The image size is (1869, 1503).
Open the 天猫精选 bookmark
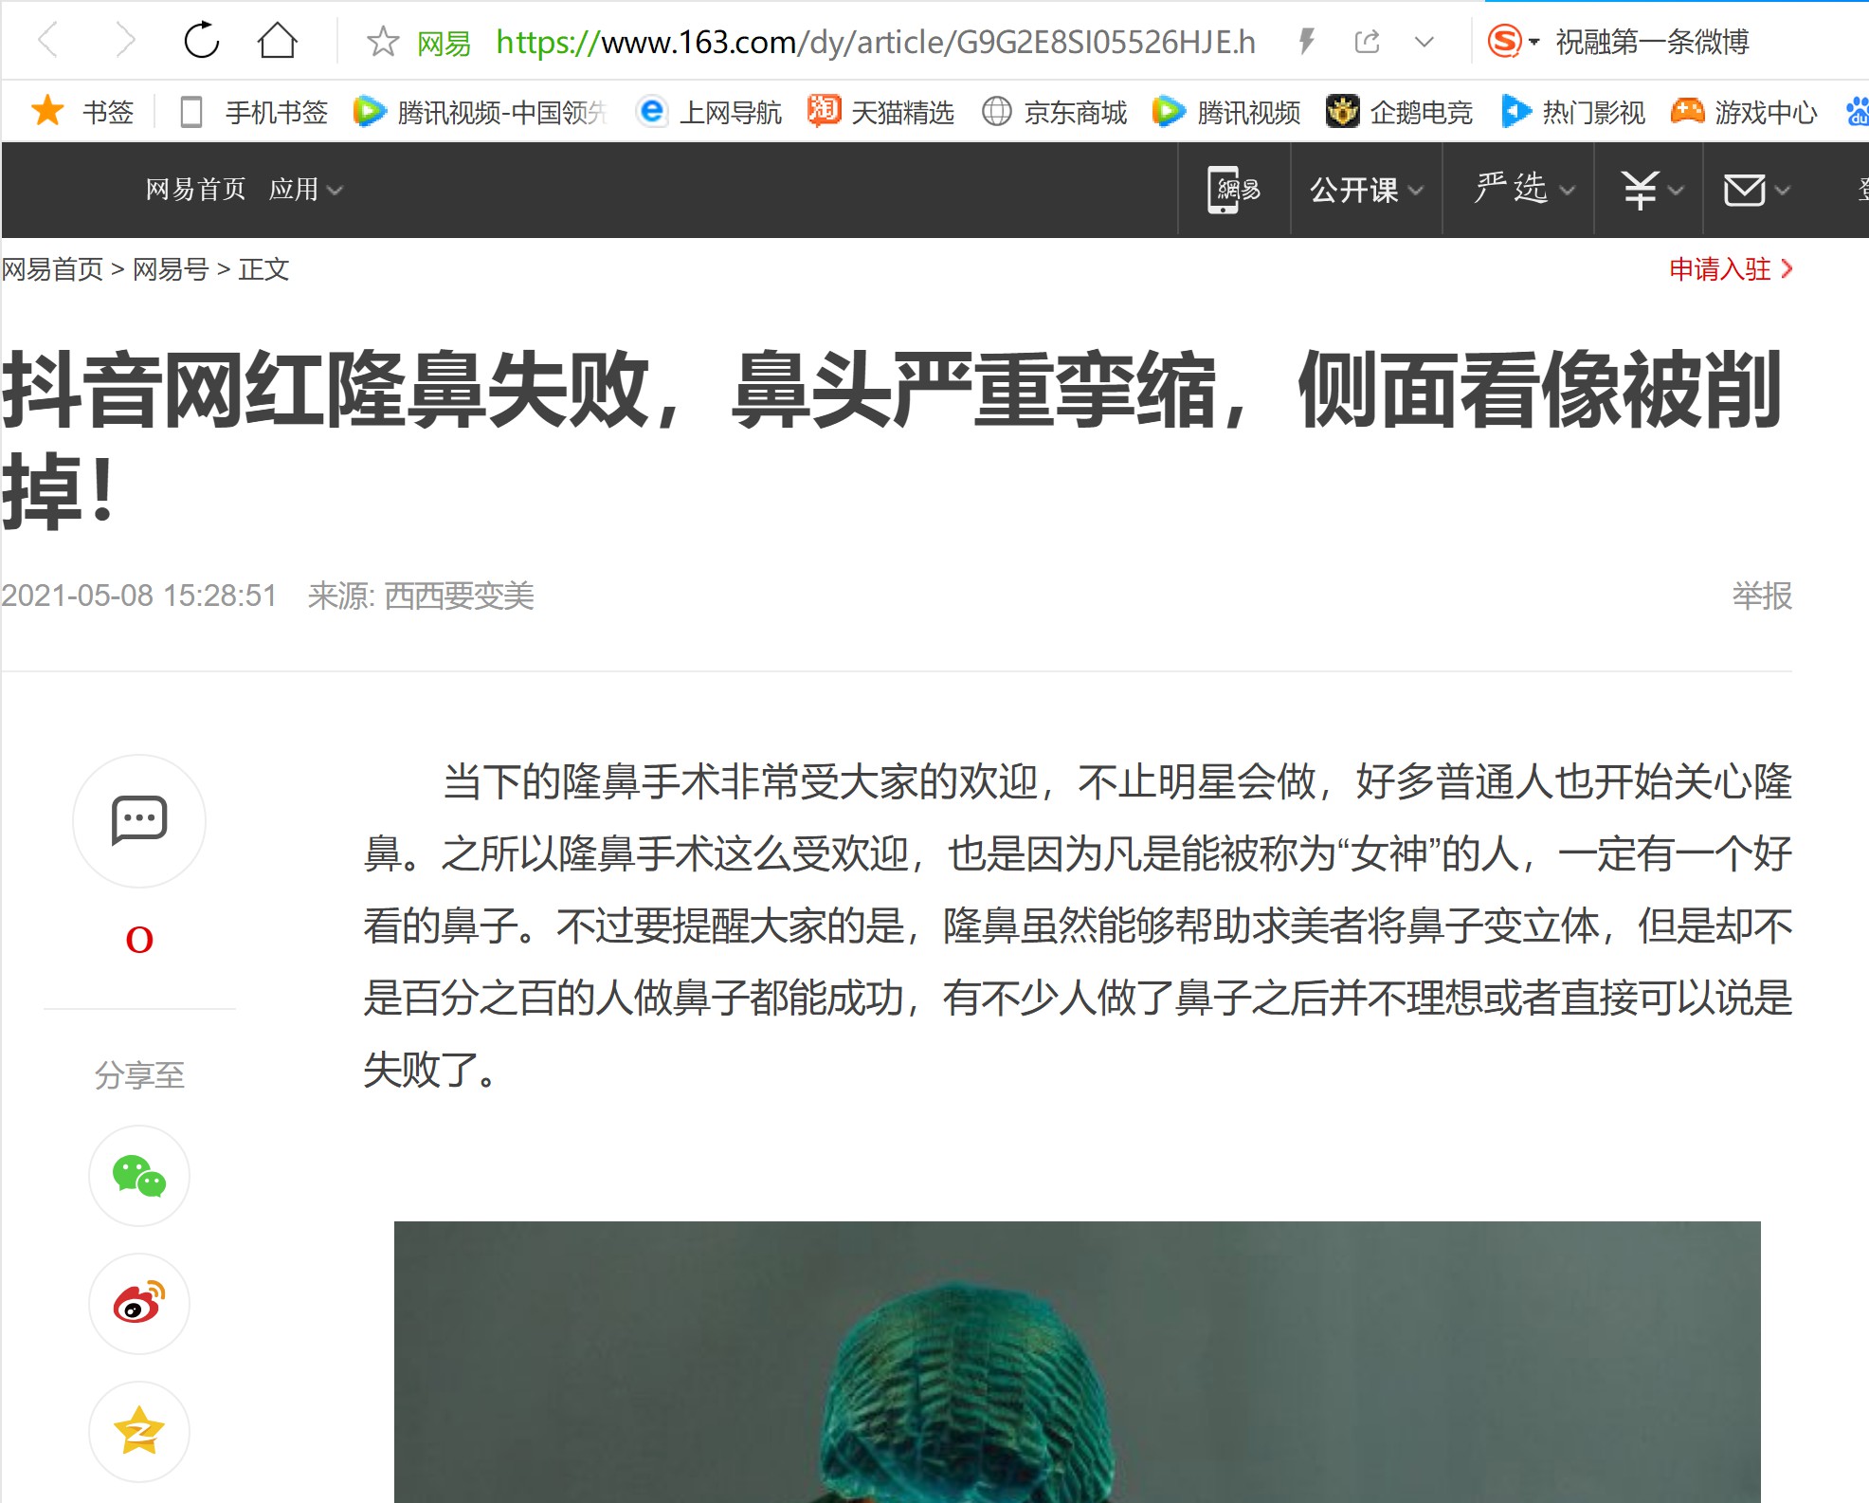click(880, 112)
